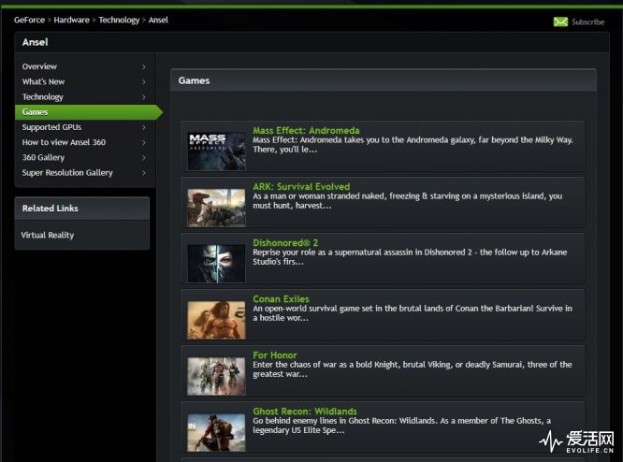The width and height of the screenshot is (623, 462).
Task: Select the highlighted Games sidebar item
Action: (x=89, y=112)
